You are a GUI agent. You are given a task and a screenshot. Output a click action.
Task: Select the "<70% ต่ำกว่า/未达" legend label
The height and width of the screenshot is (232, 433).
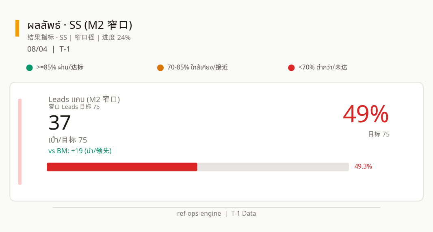click(323, 67)
